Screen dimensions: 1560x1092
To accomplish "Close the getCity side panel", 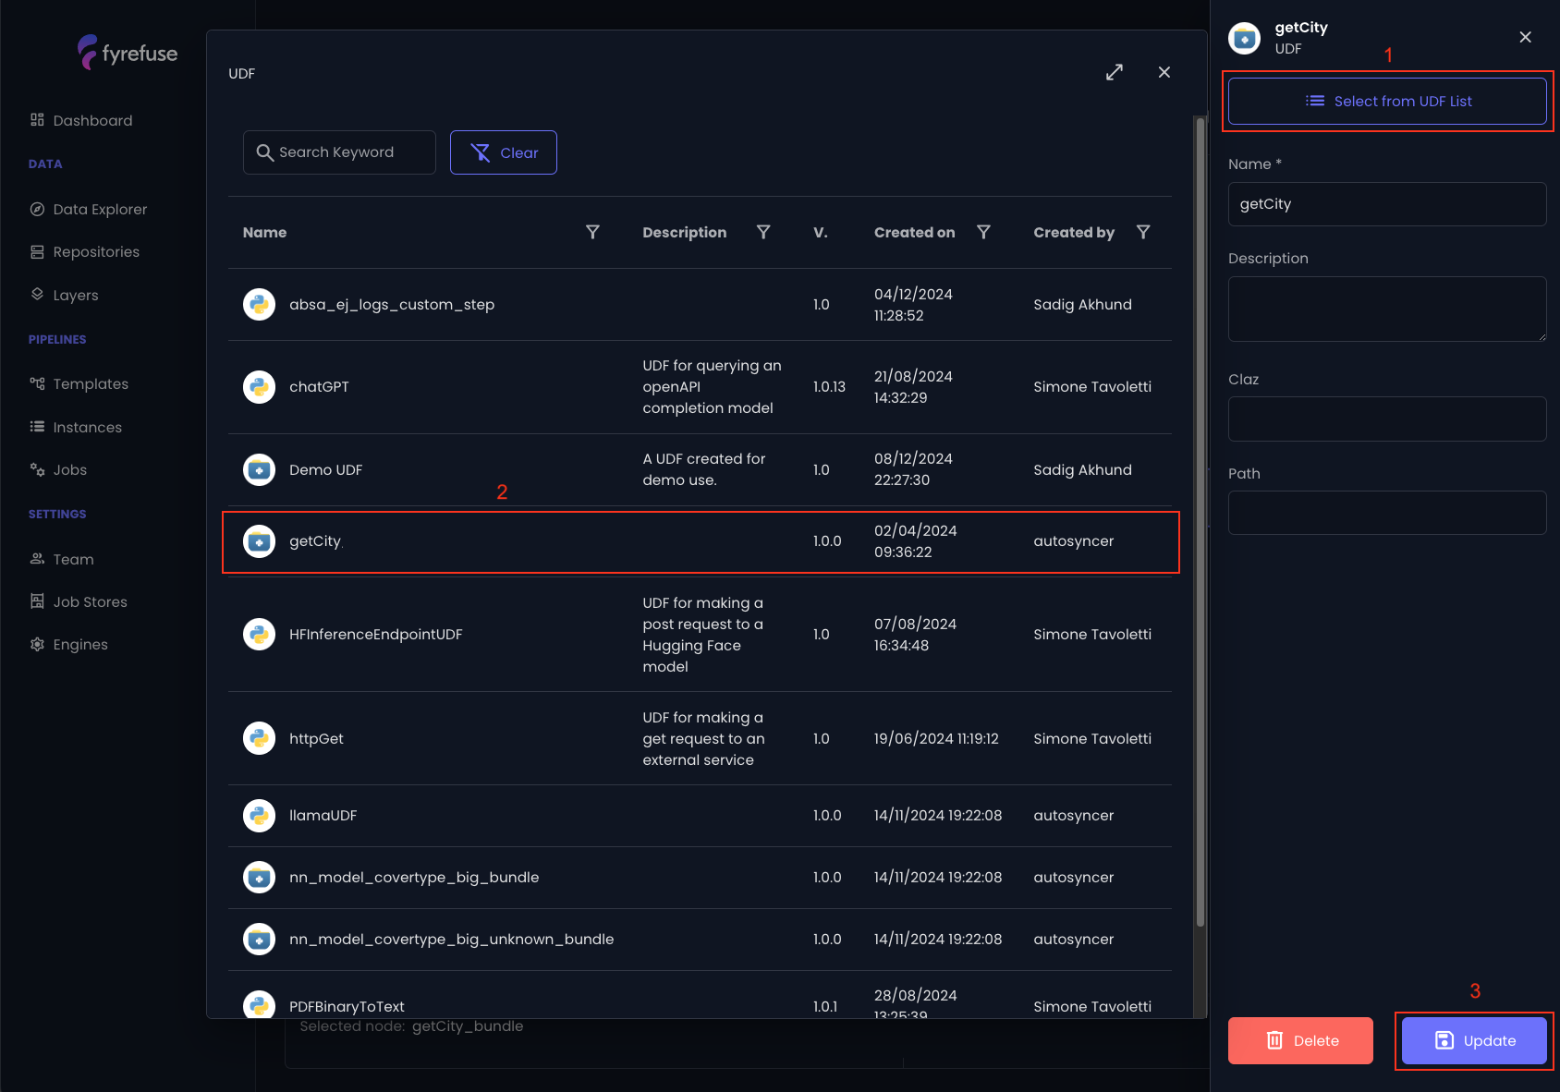I will click(x=1525, y=37).
